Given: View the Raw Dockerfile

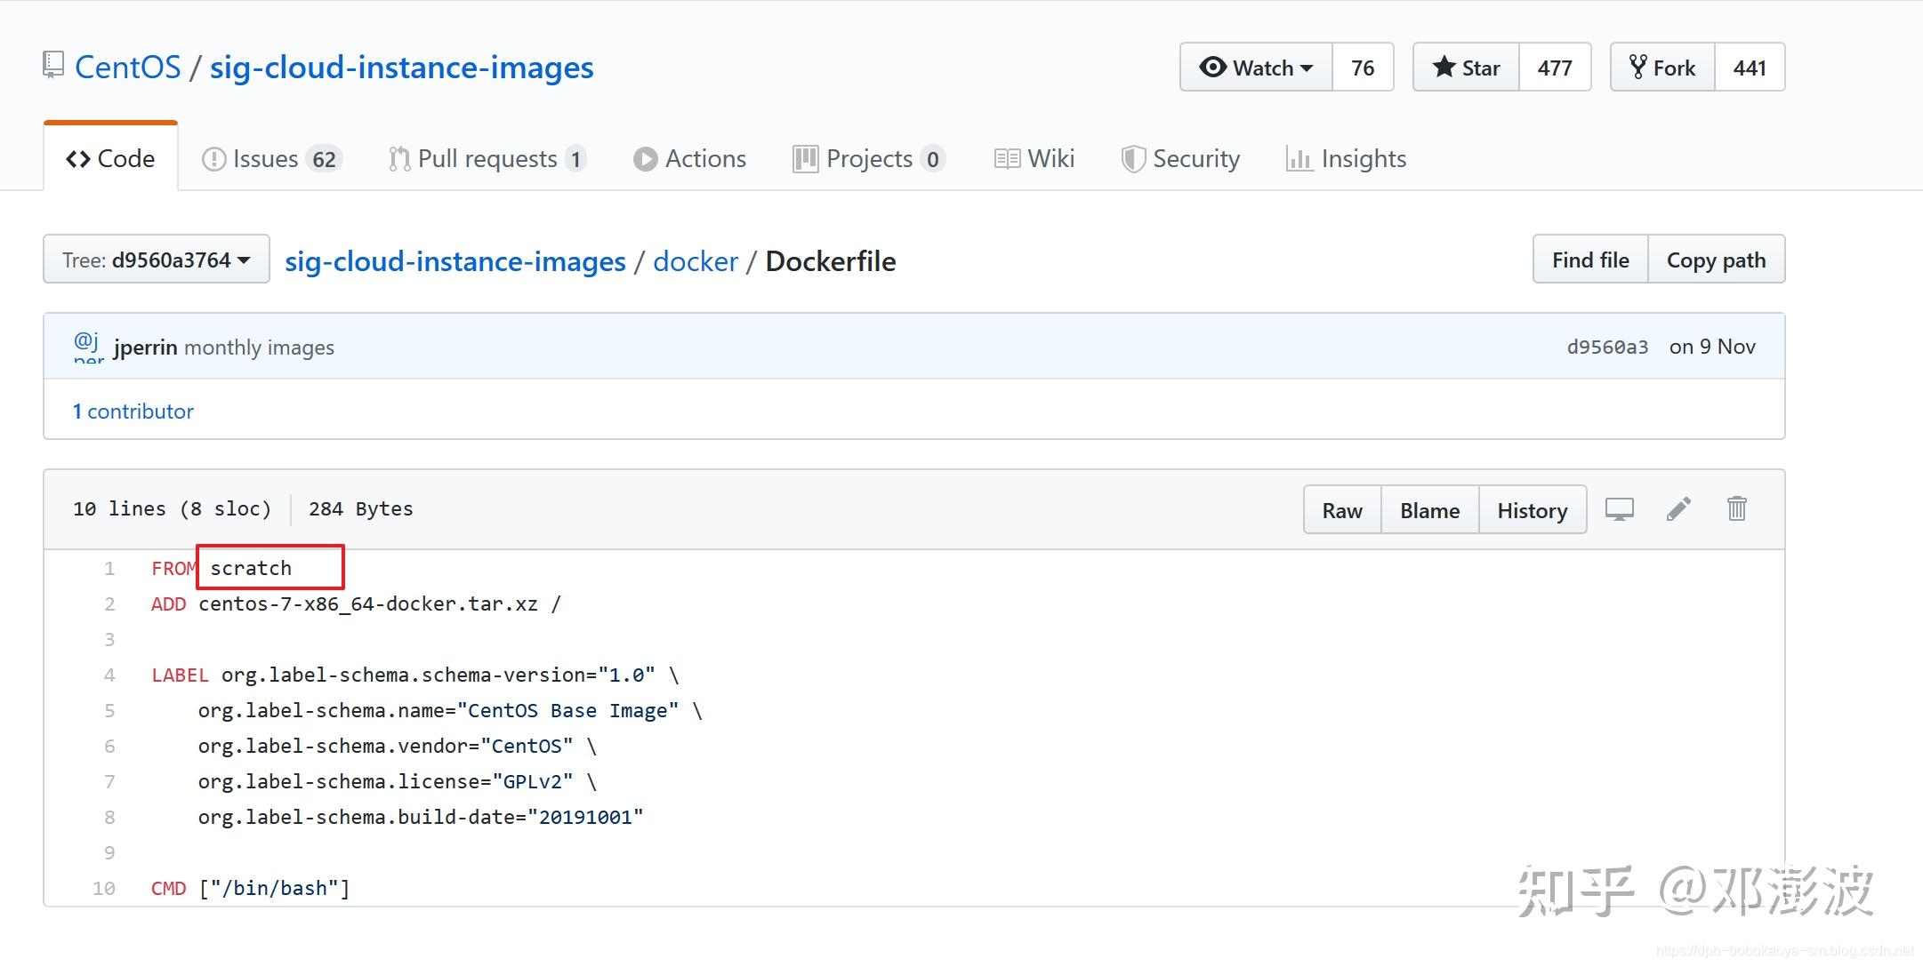Looking at the screenshot, I should (1342, 510).
